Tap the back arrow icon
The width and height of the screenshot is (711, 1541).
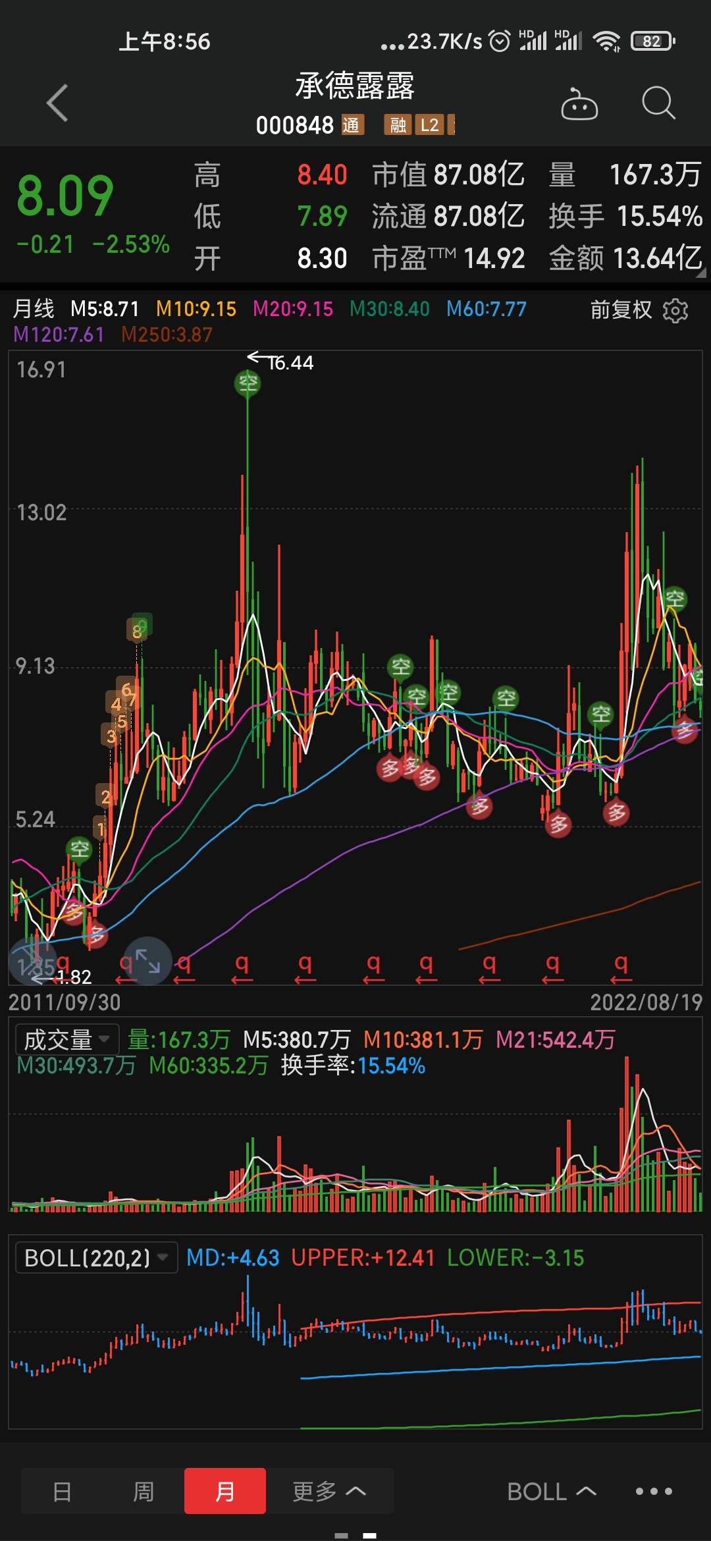58,103
